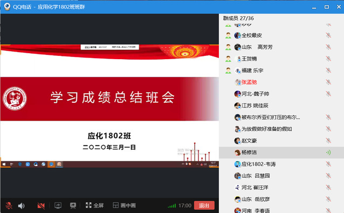Switch to 全屏 fullscreen mode
This screenshot has width=344, height=213.
coord(94,205)
